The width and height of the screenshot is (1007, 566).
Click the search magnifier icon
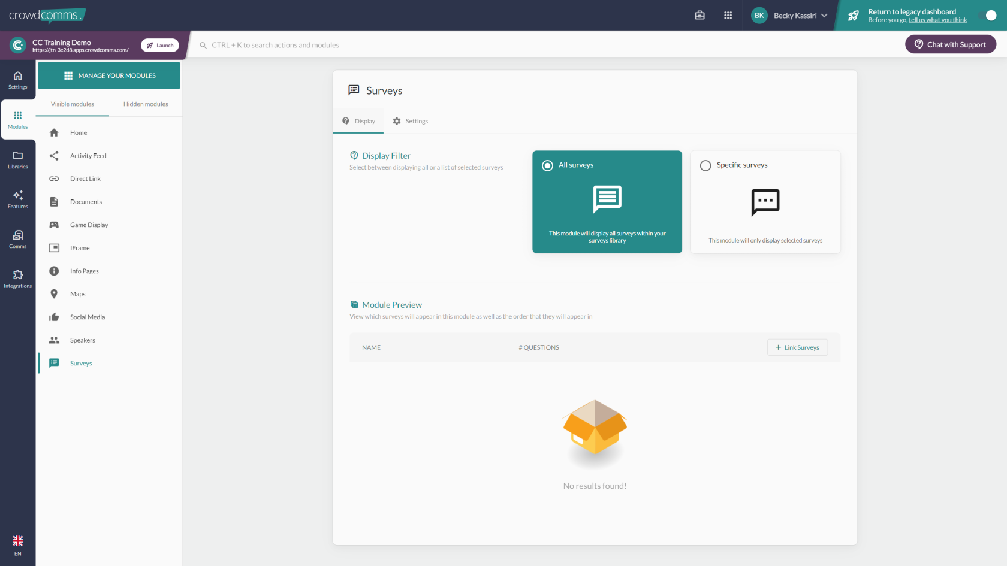[x=203, y=45]
